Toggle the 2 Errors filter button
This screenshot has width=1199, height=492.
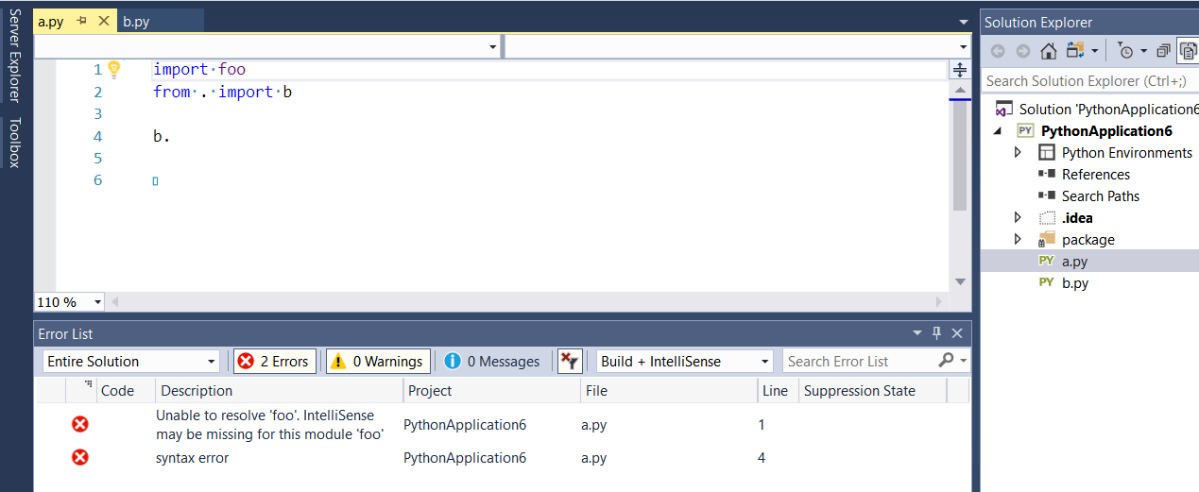tap(274, 361)
